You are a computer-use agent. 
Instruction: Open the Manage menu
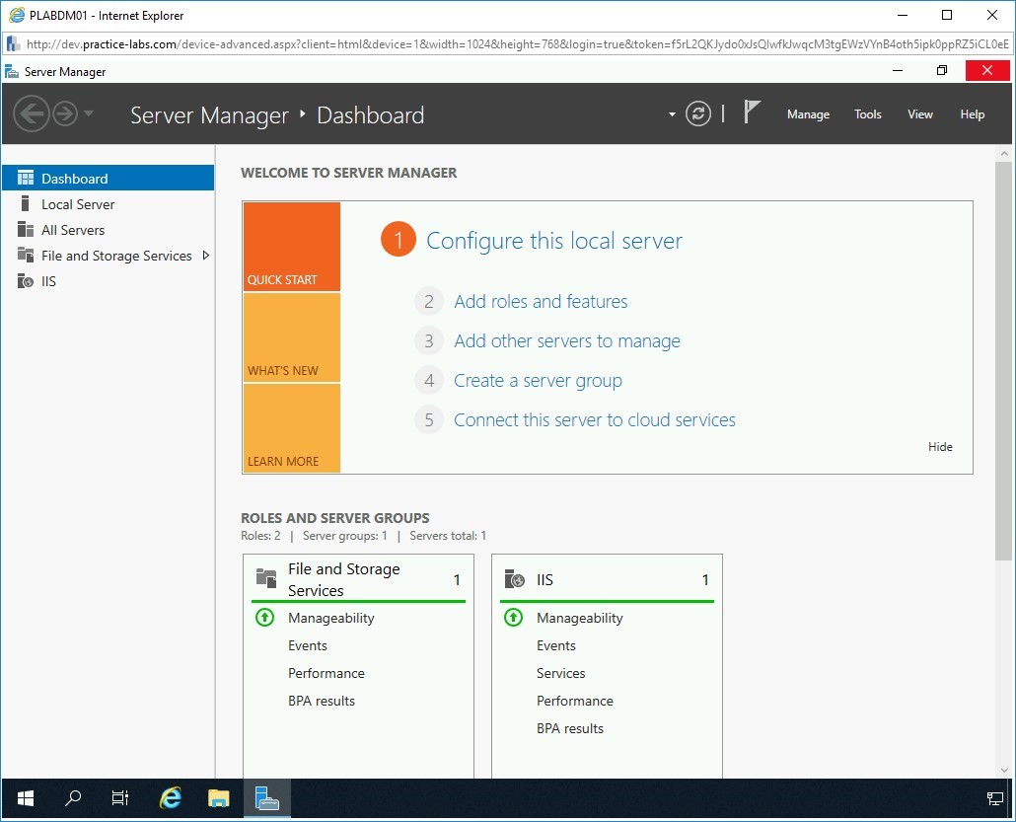(808, 114)
